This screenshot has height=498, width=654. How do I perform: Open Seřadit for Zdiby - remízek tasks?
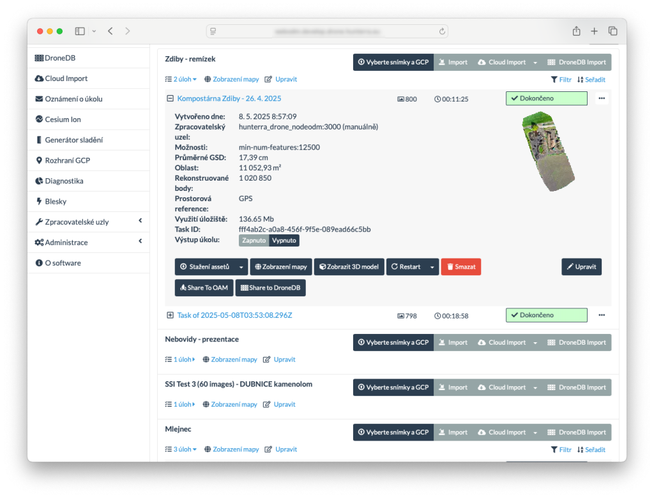pos(591,80)
